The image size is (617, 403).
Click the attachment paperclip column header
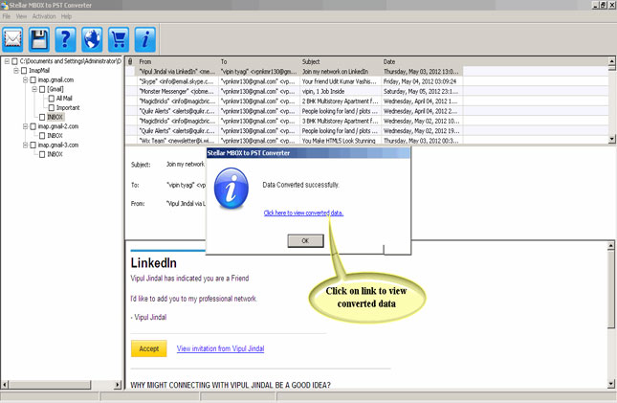click(130, 61)
